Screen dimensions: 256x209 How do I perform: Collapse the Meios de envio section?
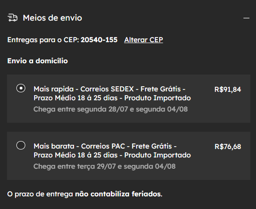[x=246, y=18]
